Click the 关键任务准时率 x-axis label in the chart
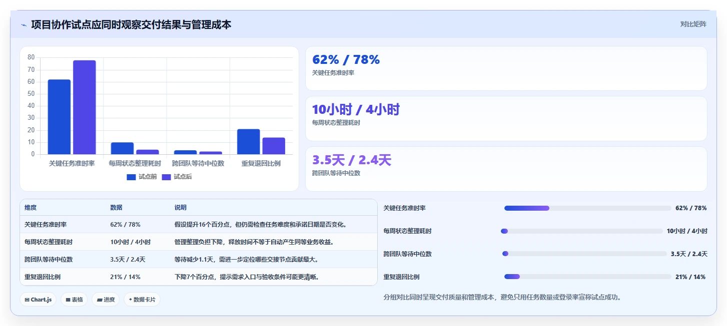727x326 pixels. point(72,163)
